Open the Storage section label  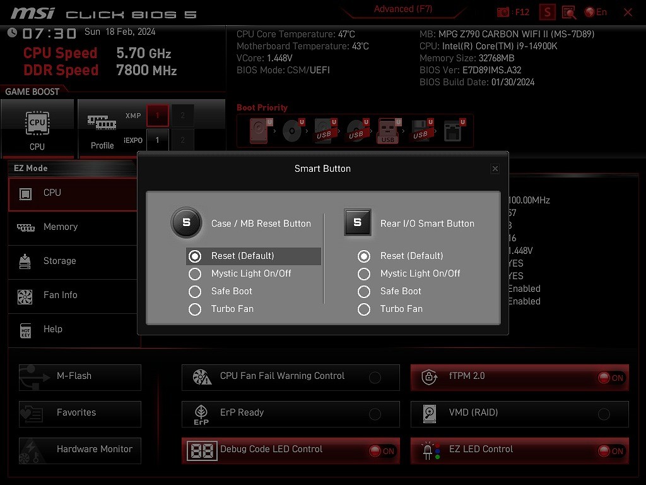(60, 261)
